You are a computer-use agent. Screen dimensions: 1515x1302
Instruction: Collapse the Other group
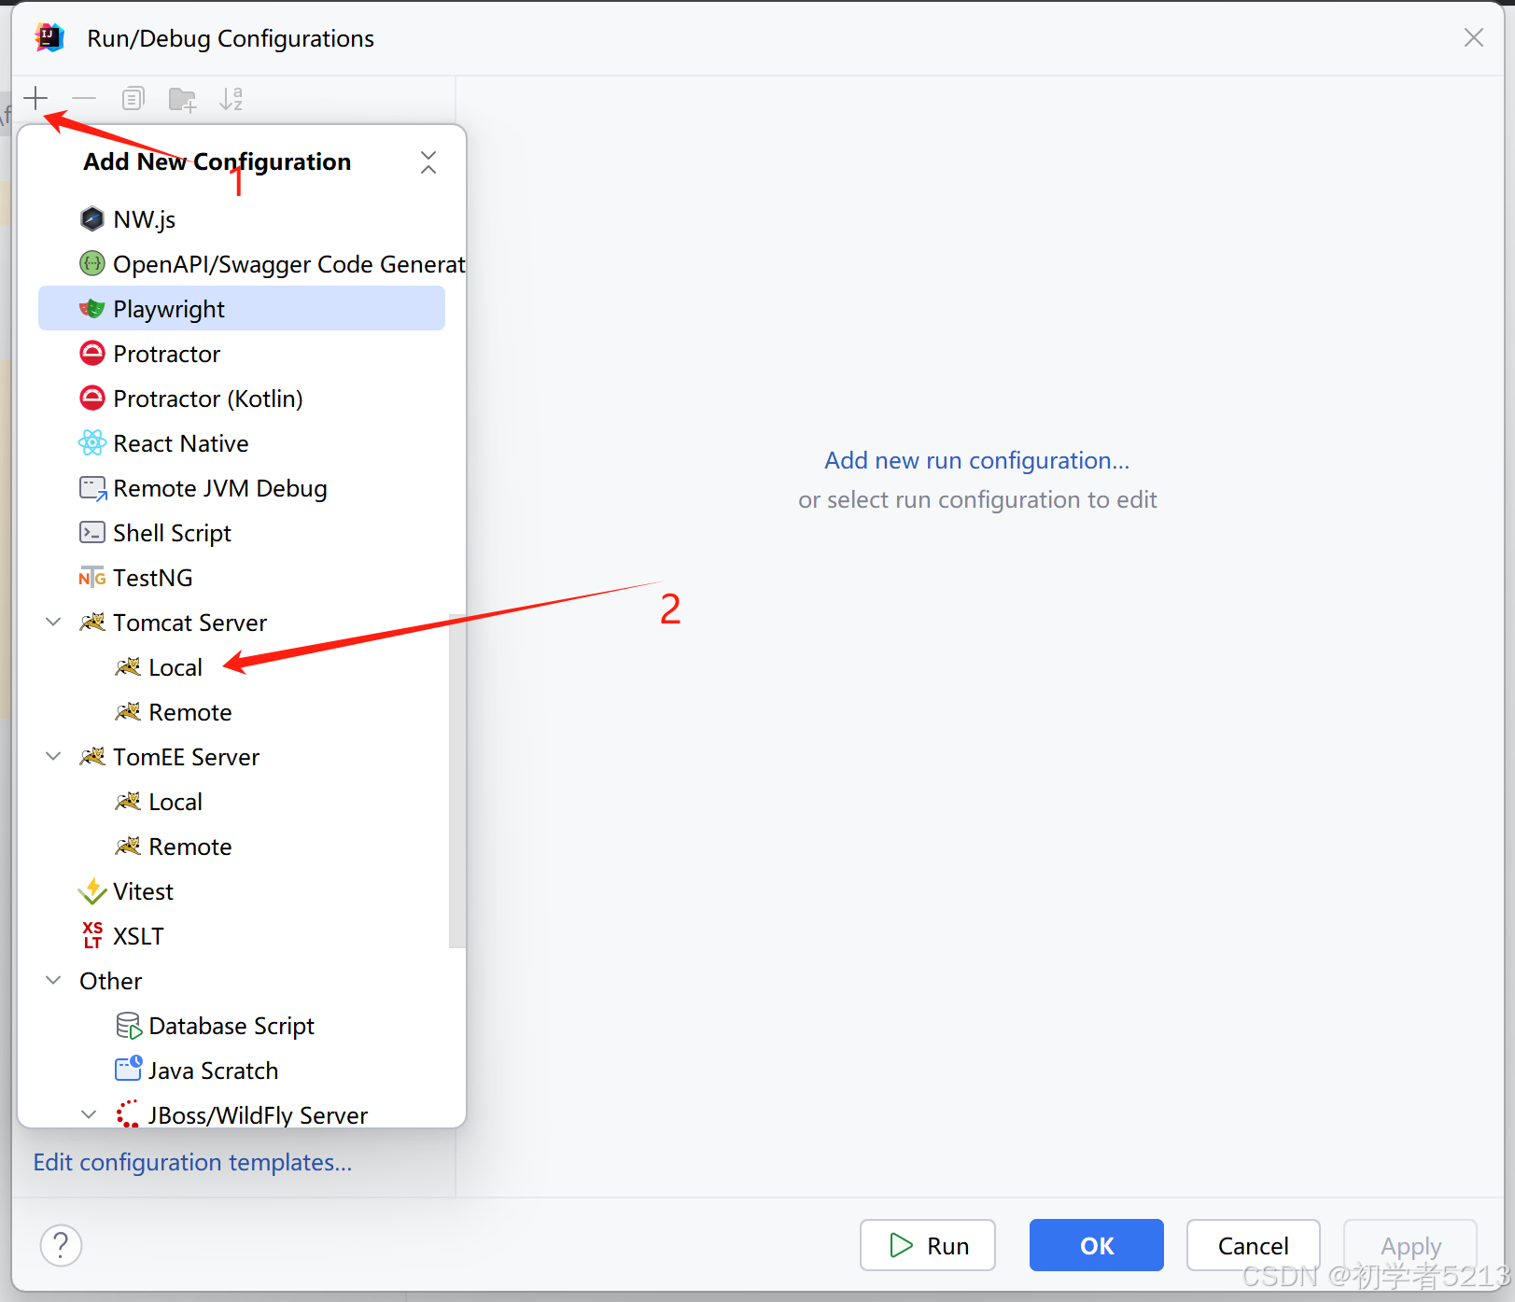[x=54, y=981]
